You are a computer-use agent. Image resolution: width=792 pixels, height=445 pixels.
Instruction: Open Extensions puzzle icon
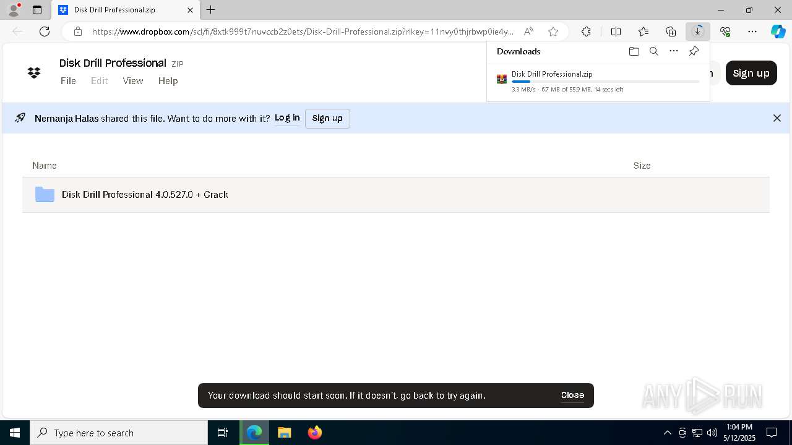pyautogui.click(x=586, y=32)
